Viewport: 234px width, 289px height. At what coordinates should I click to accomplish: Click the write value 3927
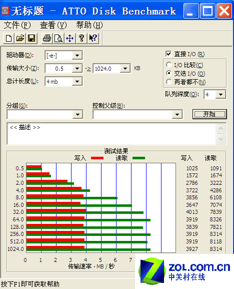[192, 249]
